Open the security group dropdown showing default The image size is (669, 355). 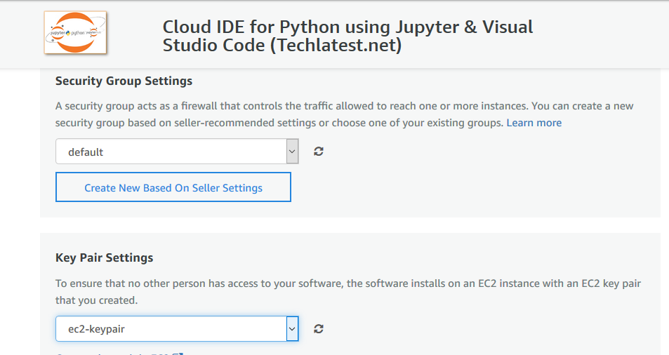pos(177,152)
